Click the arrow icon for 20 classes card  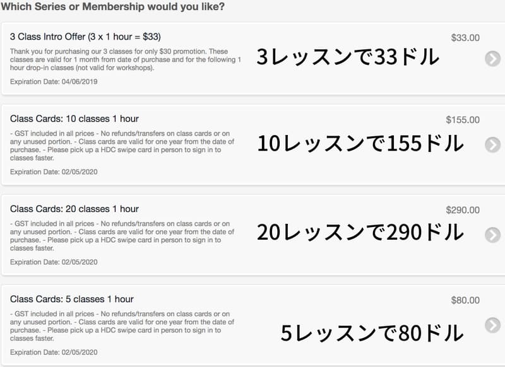493,235
